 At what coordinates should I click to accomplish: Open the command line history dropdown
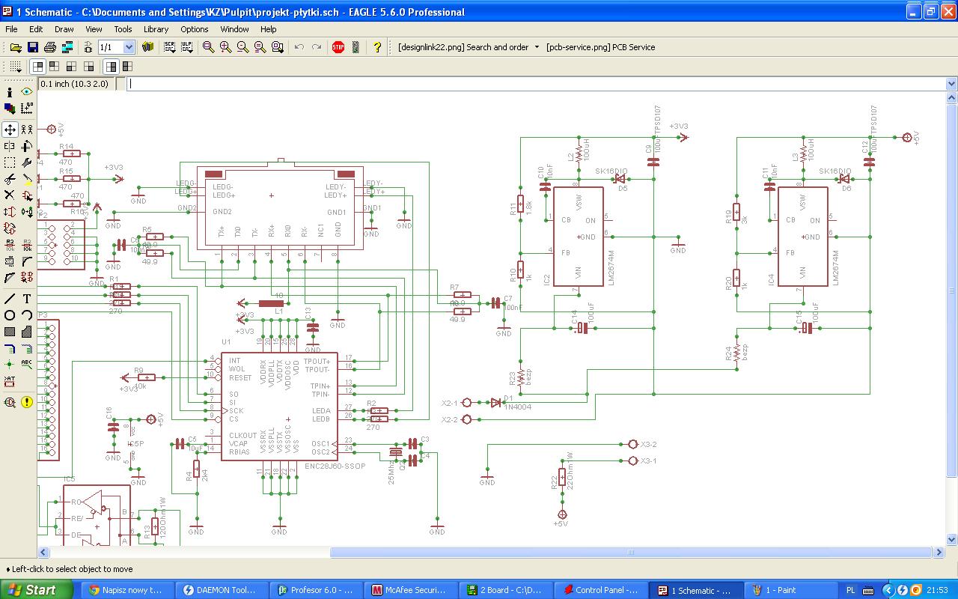point(951,84)
